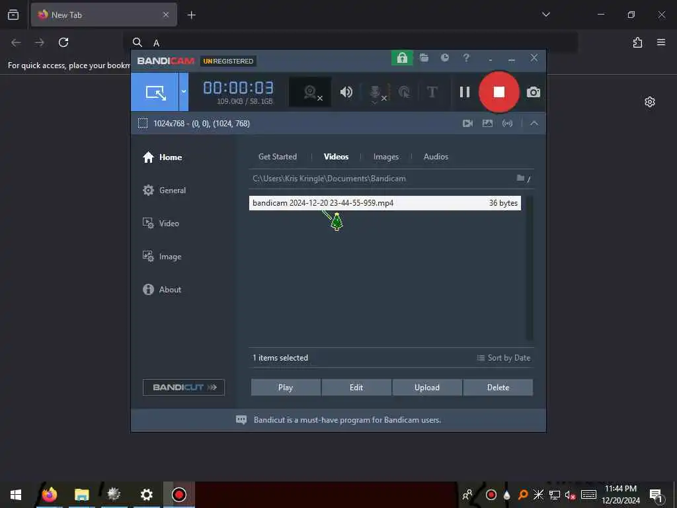
Task: Reload the Firefox page
Action: point(63,42)
